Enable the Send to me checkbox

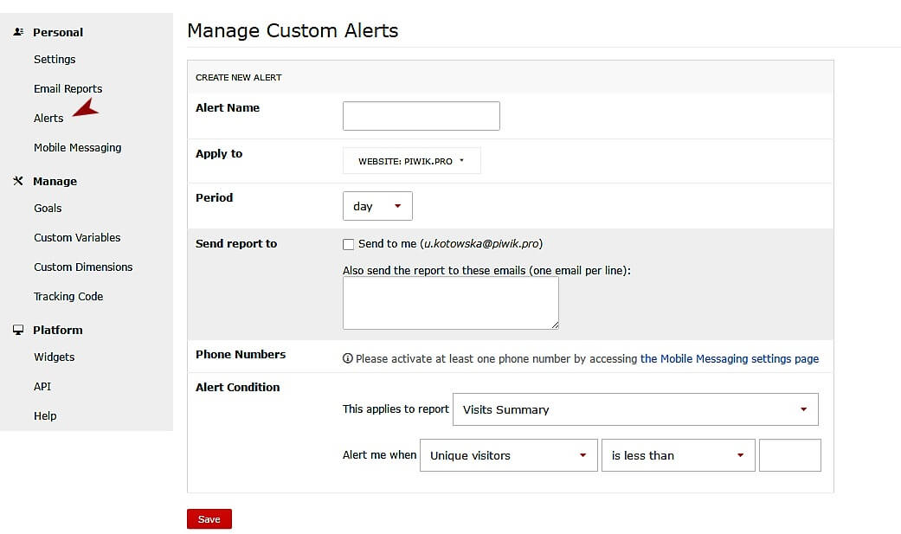click(348, 244)
